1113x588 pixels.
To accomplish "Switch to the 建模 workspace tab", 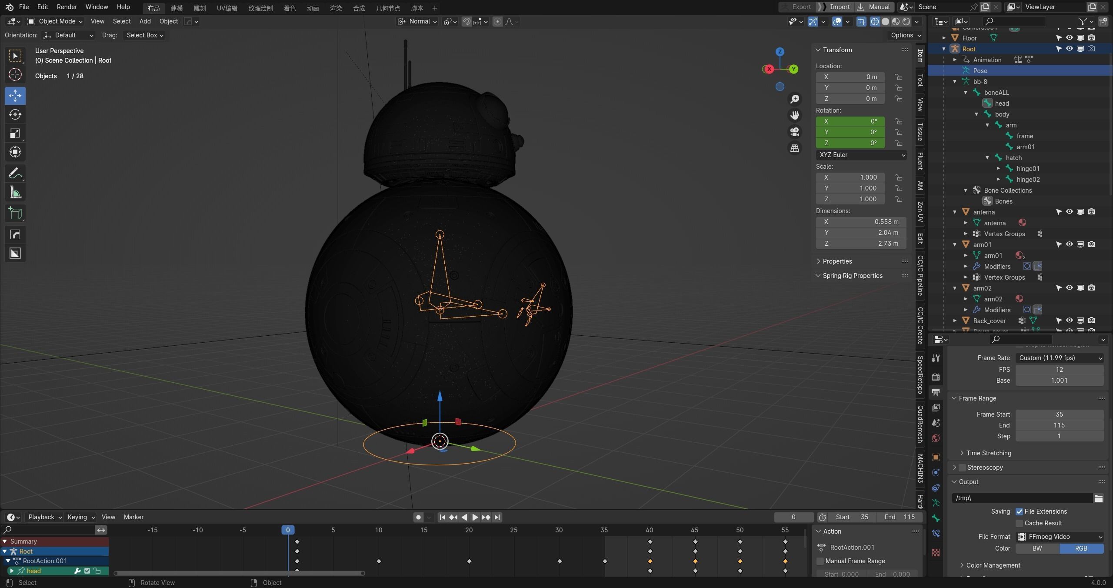I will coord(177,8).
